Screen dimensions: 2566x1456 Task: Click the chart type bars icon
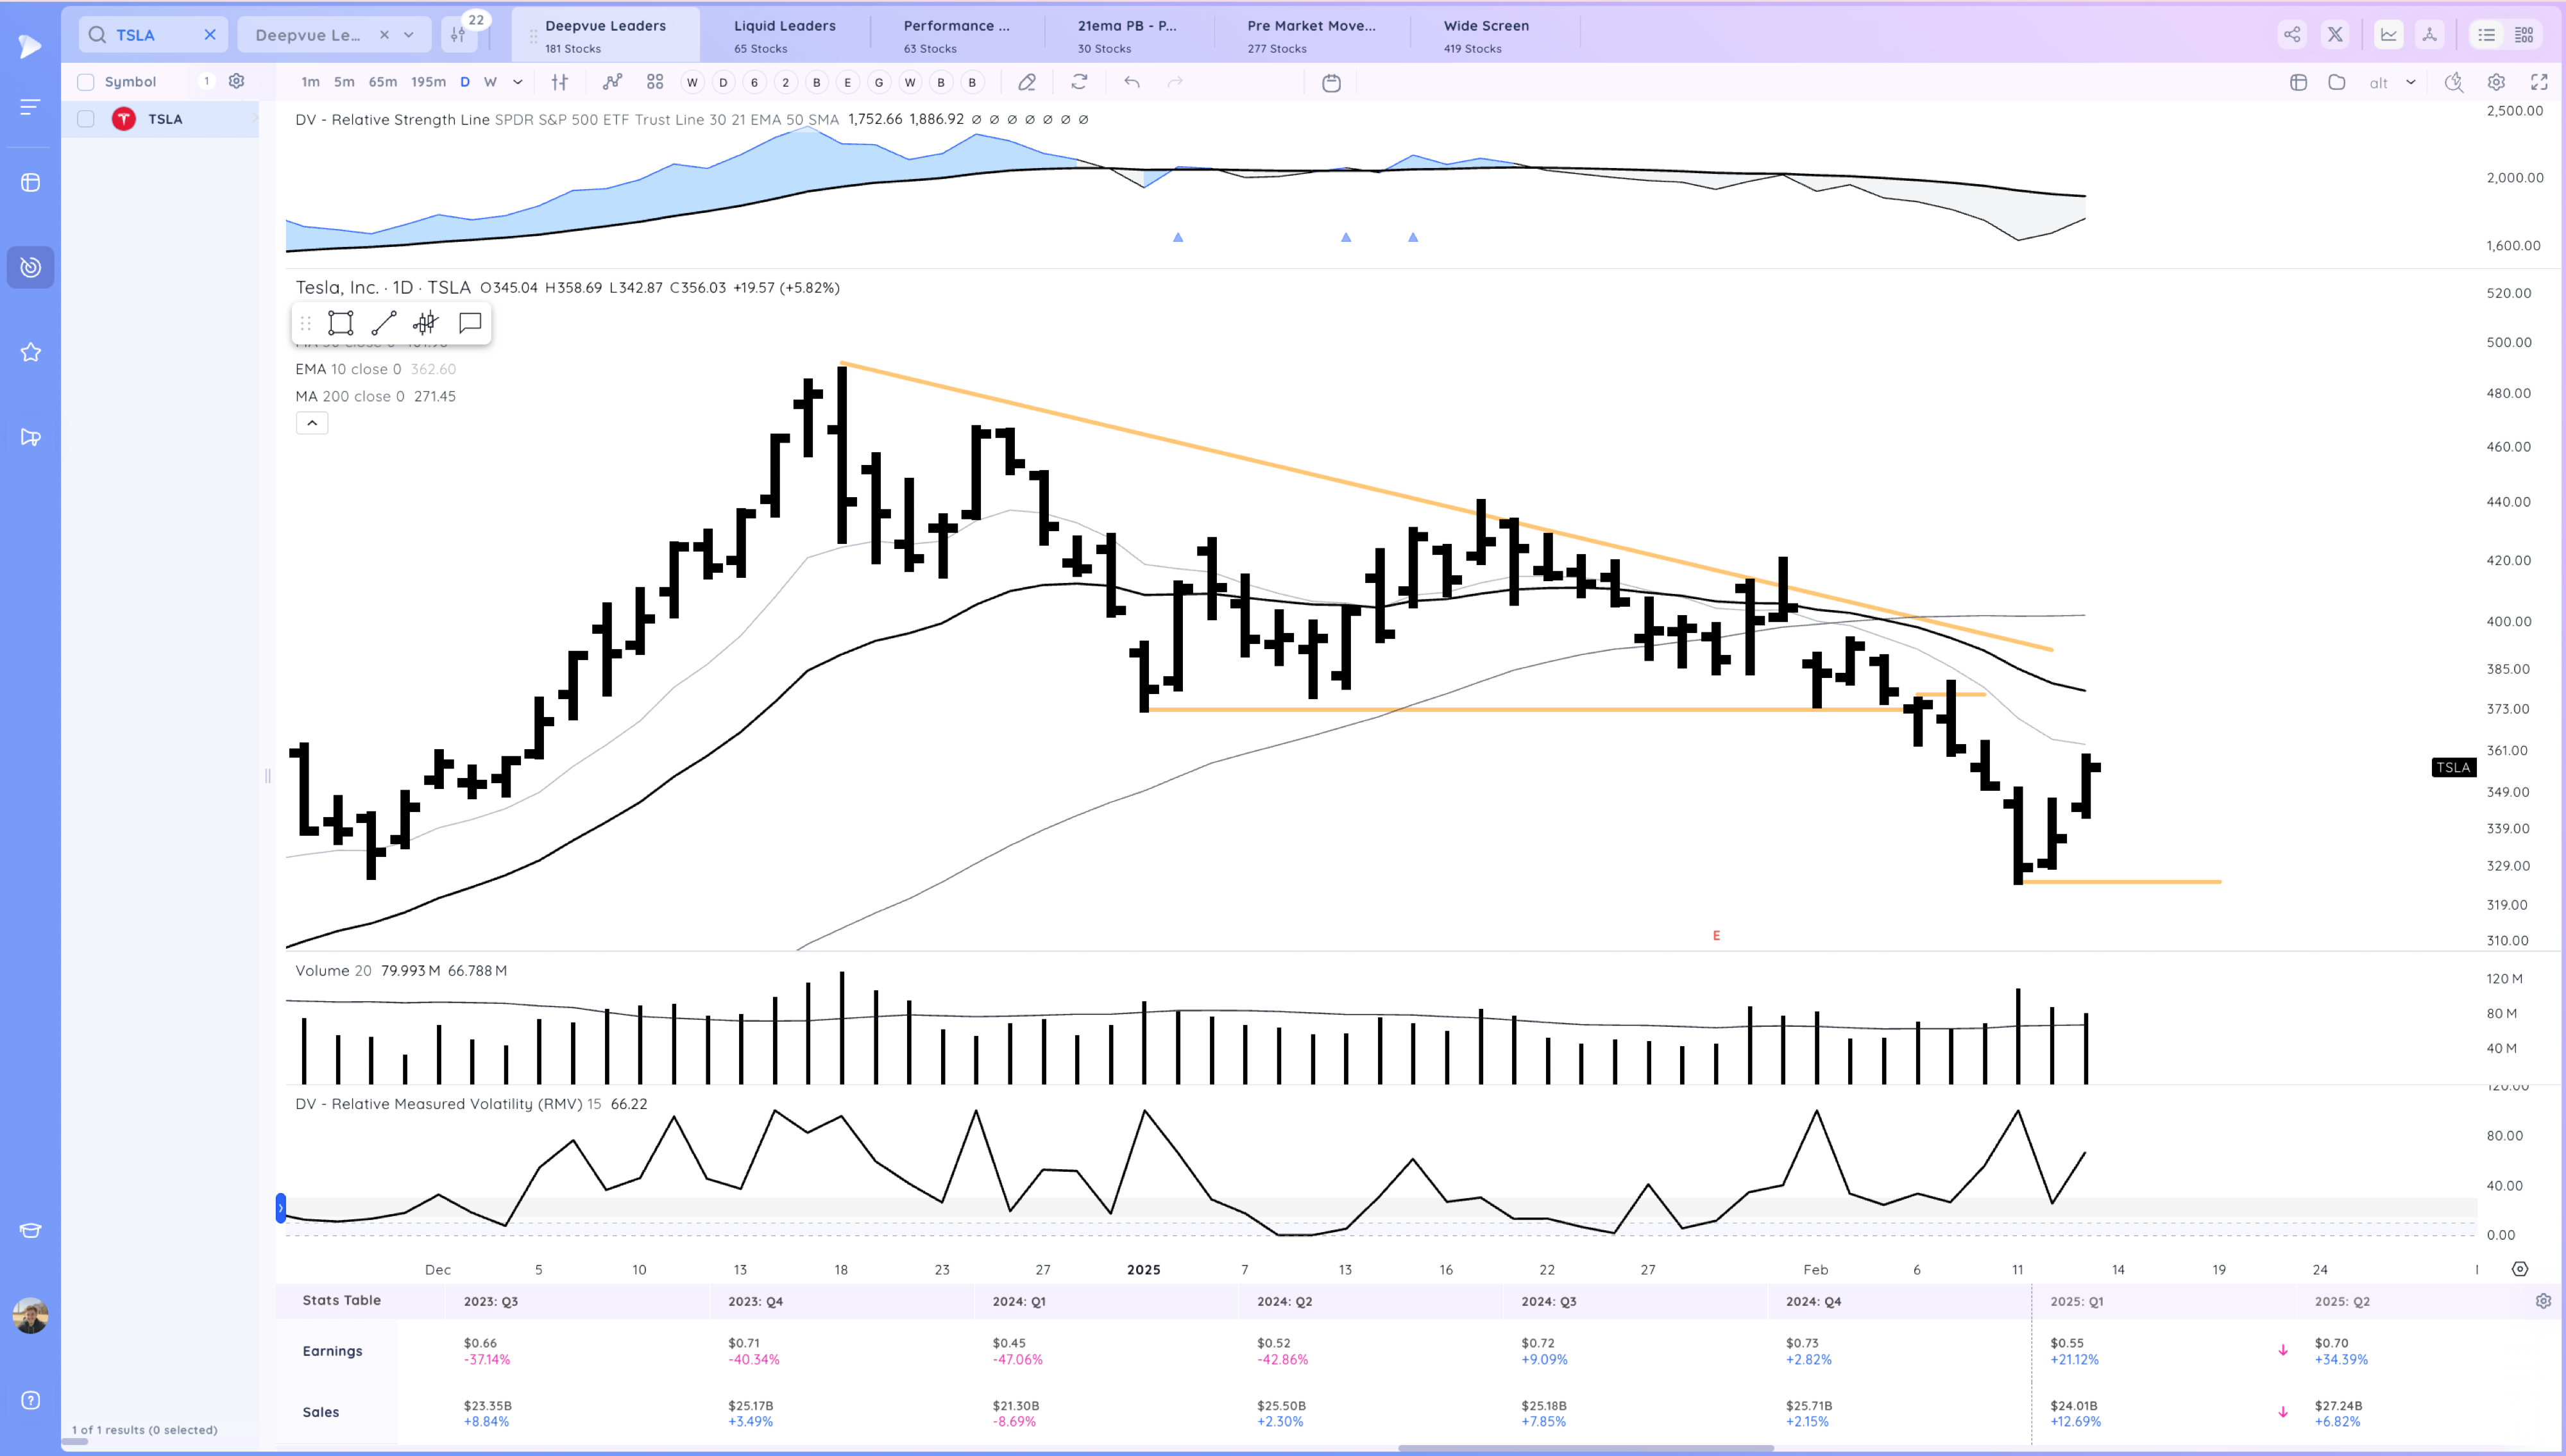560,82
